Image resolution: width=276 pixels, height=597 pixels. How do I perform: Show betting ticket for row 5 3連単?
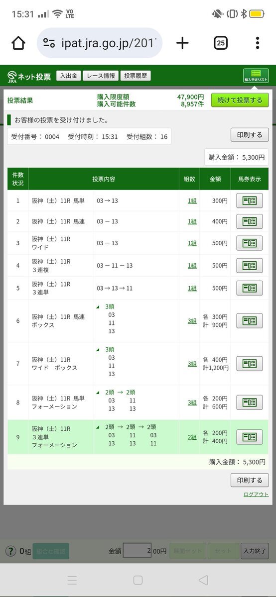249,288
